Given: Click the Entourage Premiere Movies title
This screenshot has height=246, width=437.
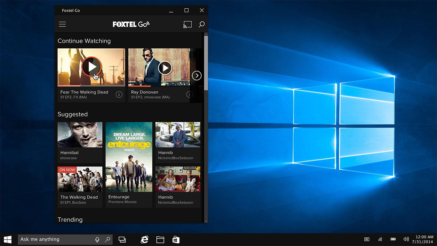Looking at the screenshot, I should click(119, 197).
